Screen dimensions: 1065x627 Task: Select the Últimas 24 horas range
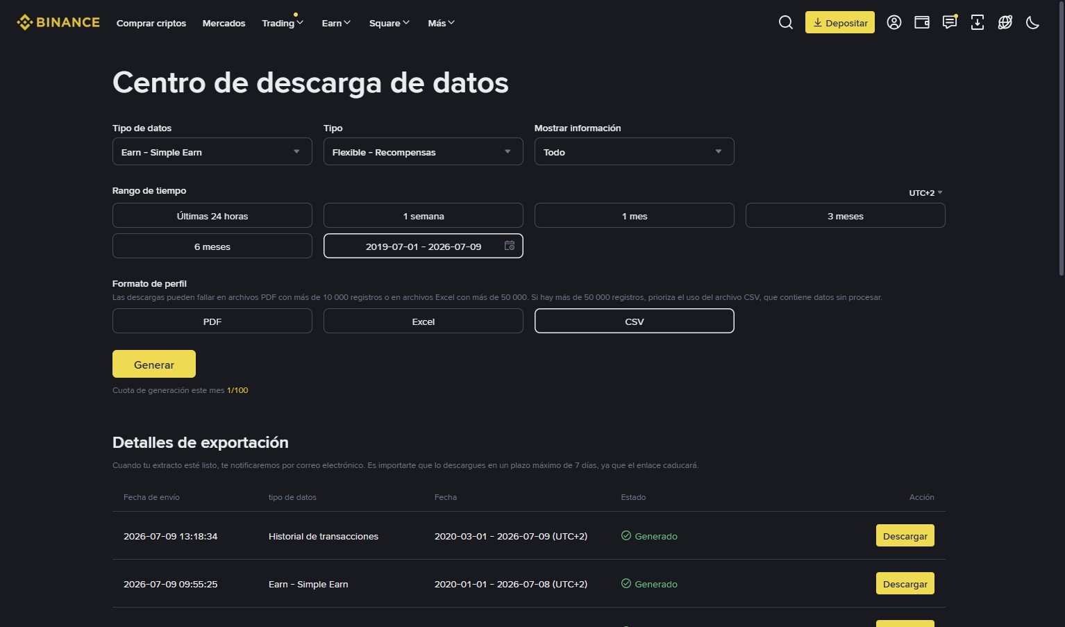click(212, 215)
